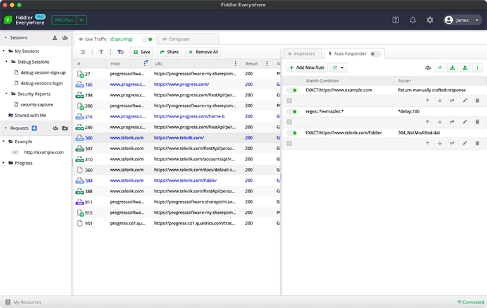Select session row 300 www.telerik.com
The image size is (487, 308).
176,138
